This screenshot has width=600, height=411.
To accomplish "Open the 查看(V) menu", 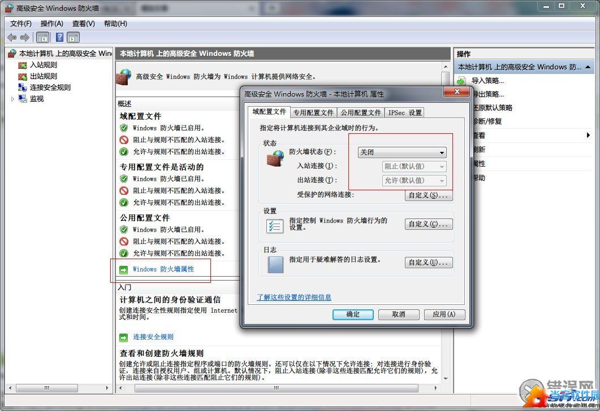I will click(x=84, y=24).
